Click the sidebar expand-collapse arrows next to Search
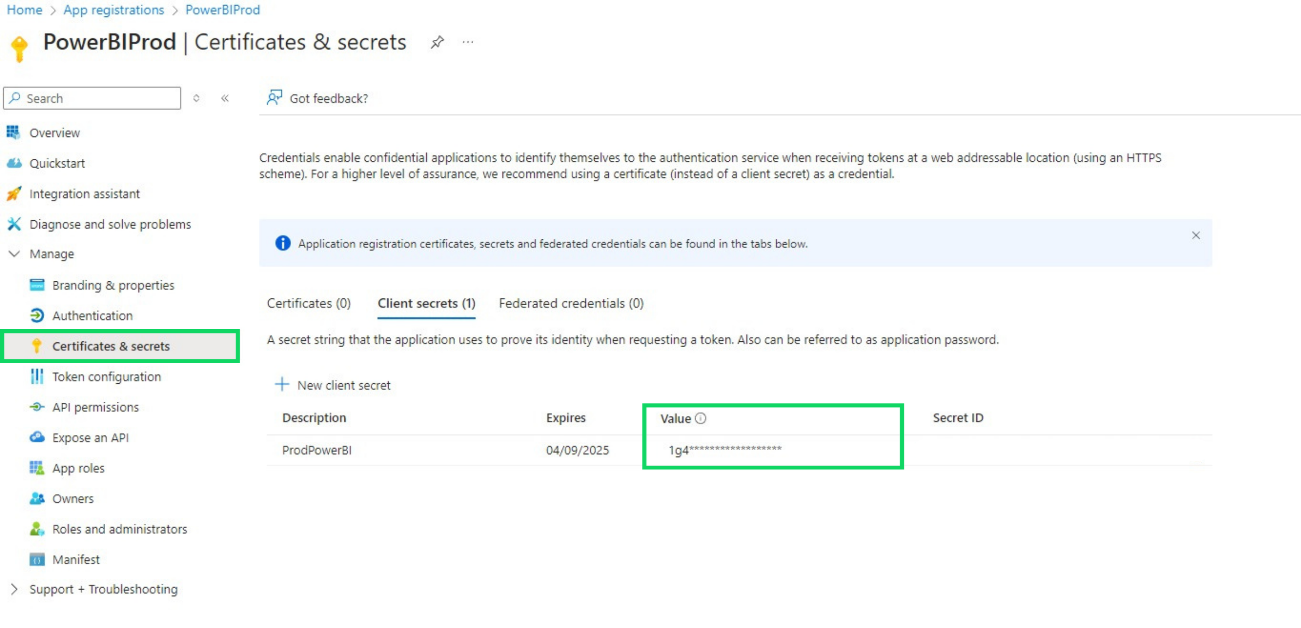The width and height of the screenshot is (1301, 628). [x=196, y=98]
